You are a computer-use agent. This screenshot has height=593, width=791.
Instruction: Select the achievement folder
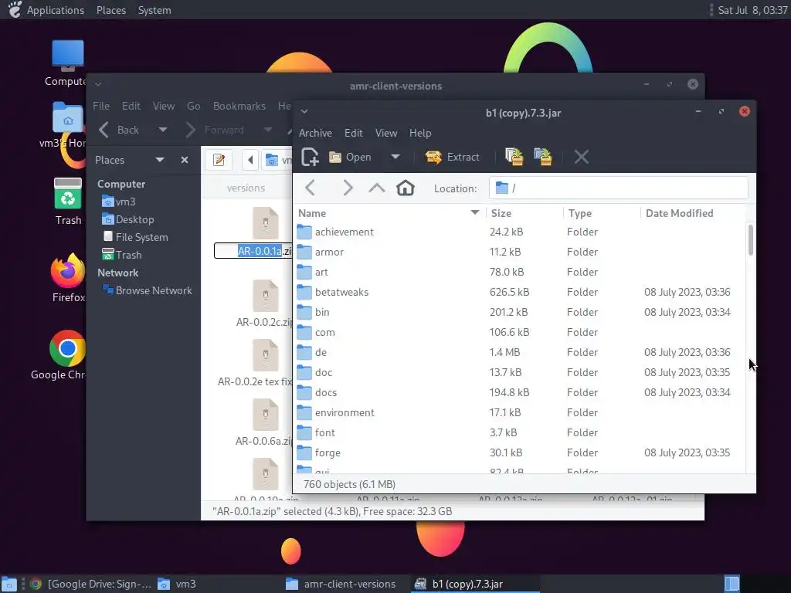(x=520, y=232)
